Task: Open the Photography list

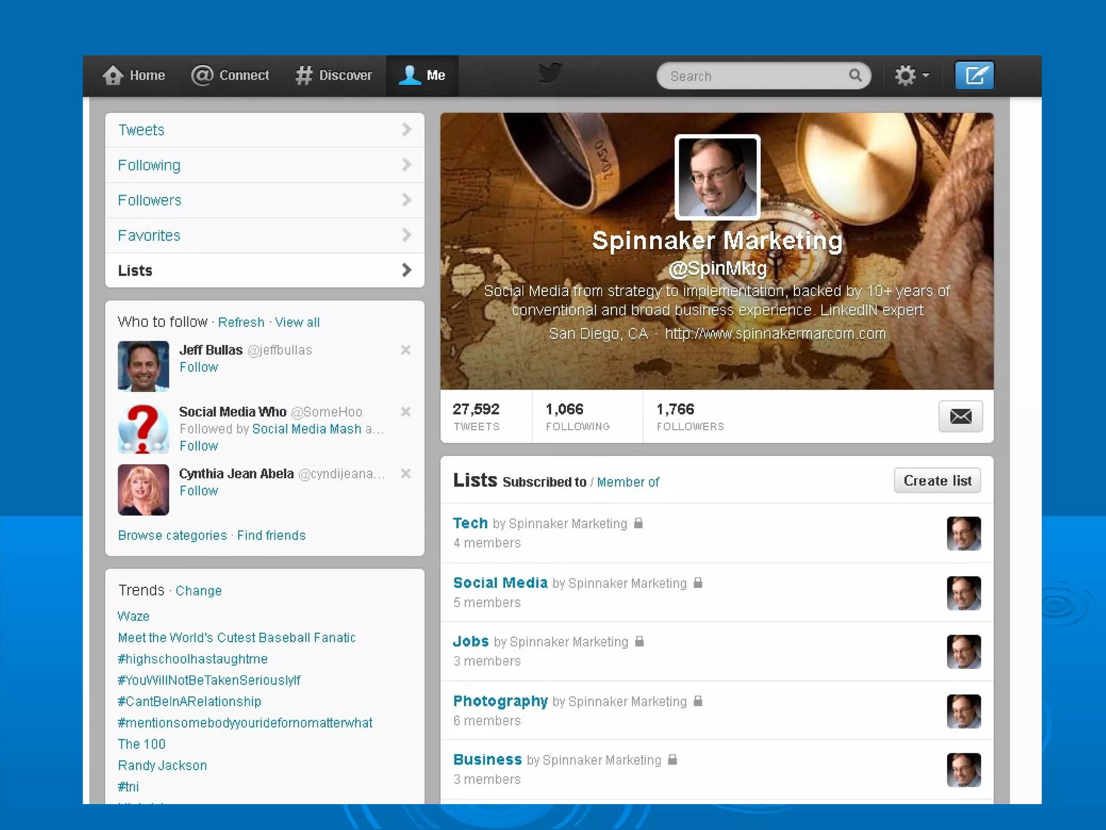Action: coord(500,701)
